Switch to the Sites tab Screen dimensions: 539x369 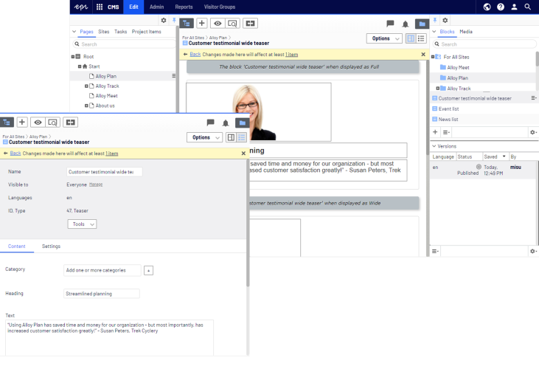coord(104,32)
